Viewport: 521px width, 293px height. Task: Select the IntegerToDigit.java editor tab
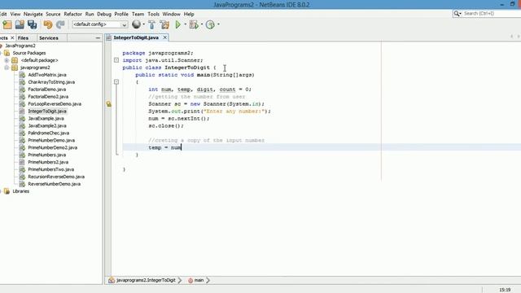(136, 37)
